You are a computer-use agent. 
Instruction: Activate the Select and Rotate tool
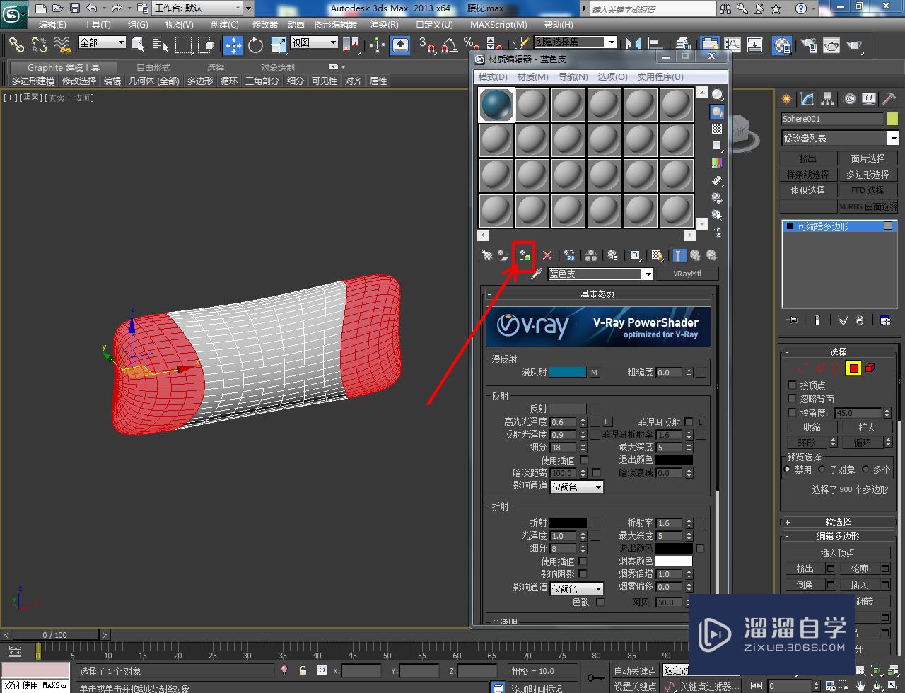[x=255, y=45]
